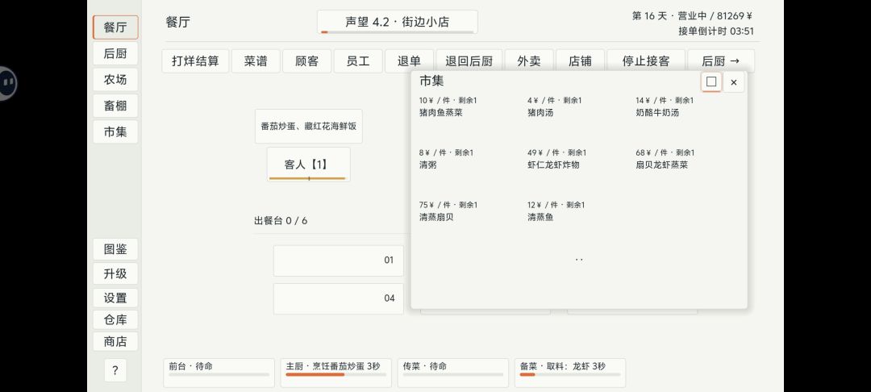Viewport: 871px width, 392px height.
Task: Click the question mark help button
Action: (115, 370)
